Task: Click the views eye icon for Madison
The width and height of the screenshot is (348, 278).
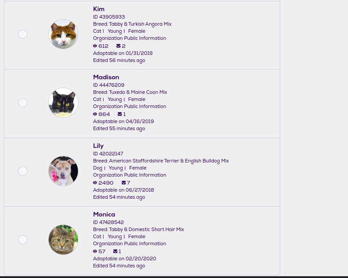Action: [x=95, y=114]
